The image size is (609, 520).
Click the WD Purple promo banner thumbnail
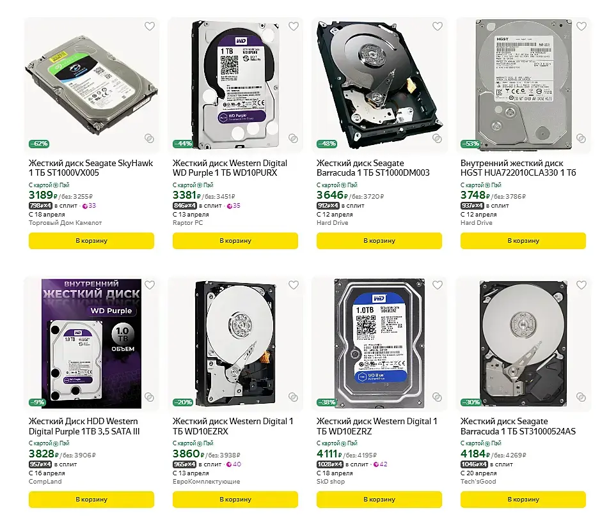91,344
